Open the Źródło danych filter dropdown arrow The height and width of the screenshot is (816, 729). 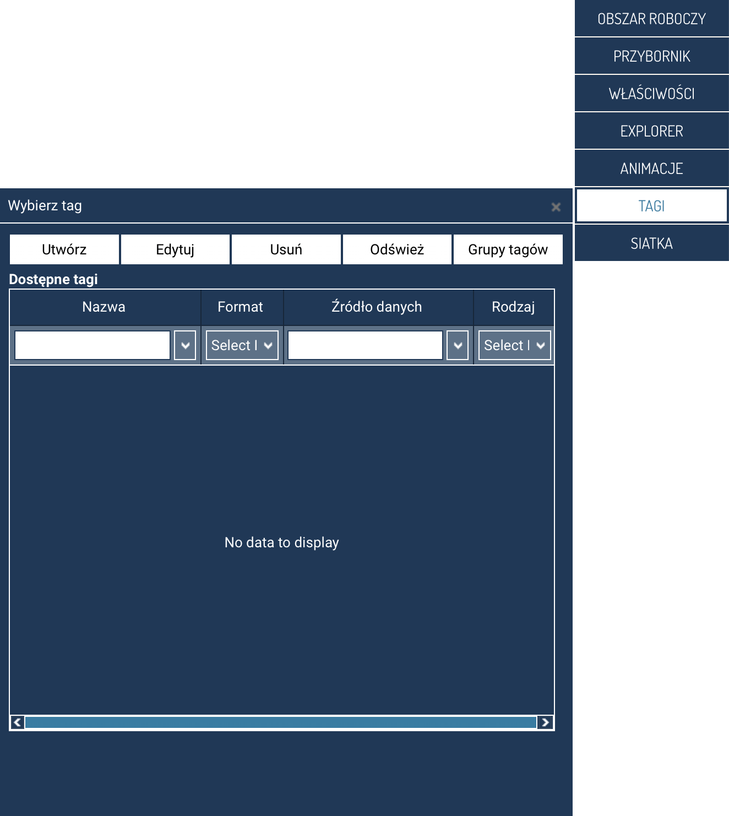458,345
